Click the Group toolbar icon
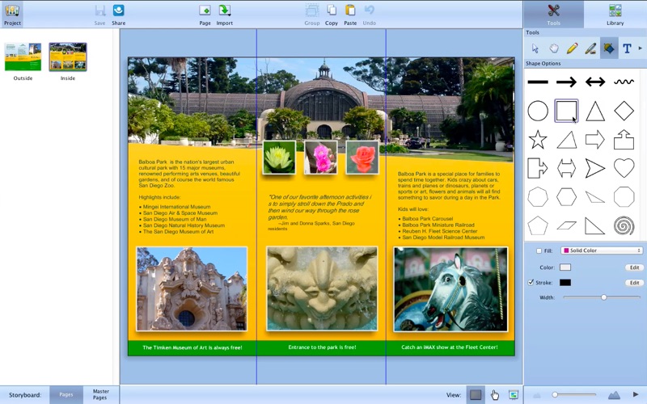Screen dimensions: 647x404 [x=312, y=14]
